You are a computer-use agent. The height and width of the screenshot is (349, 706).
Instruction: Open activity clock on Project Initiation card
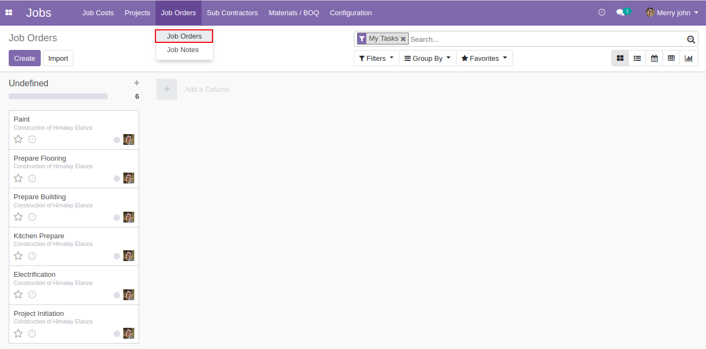click(x=32, y=333)
